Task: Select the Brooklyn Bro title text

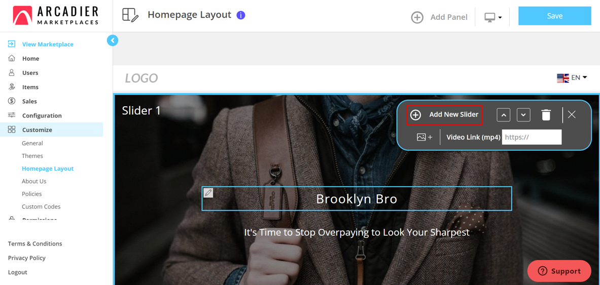Action: (357, 198)
